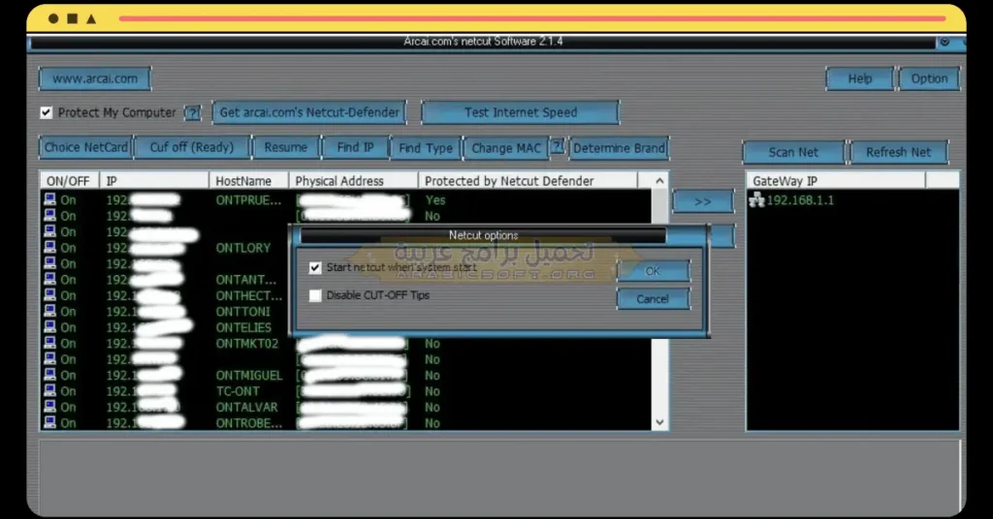Click computer icon of ONTROBE row
The image size is (993, 519).
(x=50, y=422)
